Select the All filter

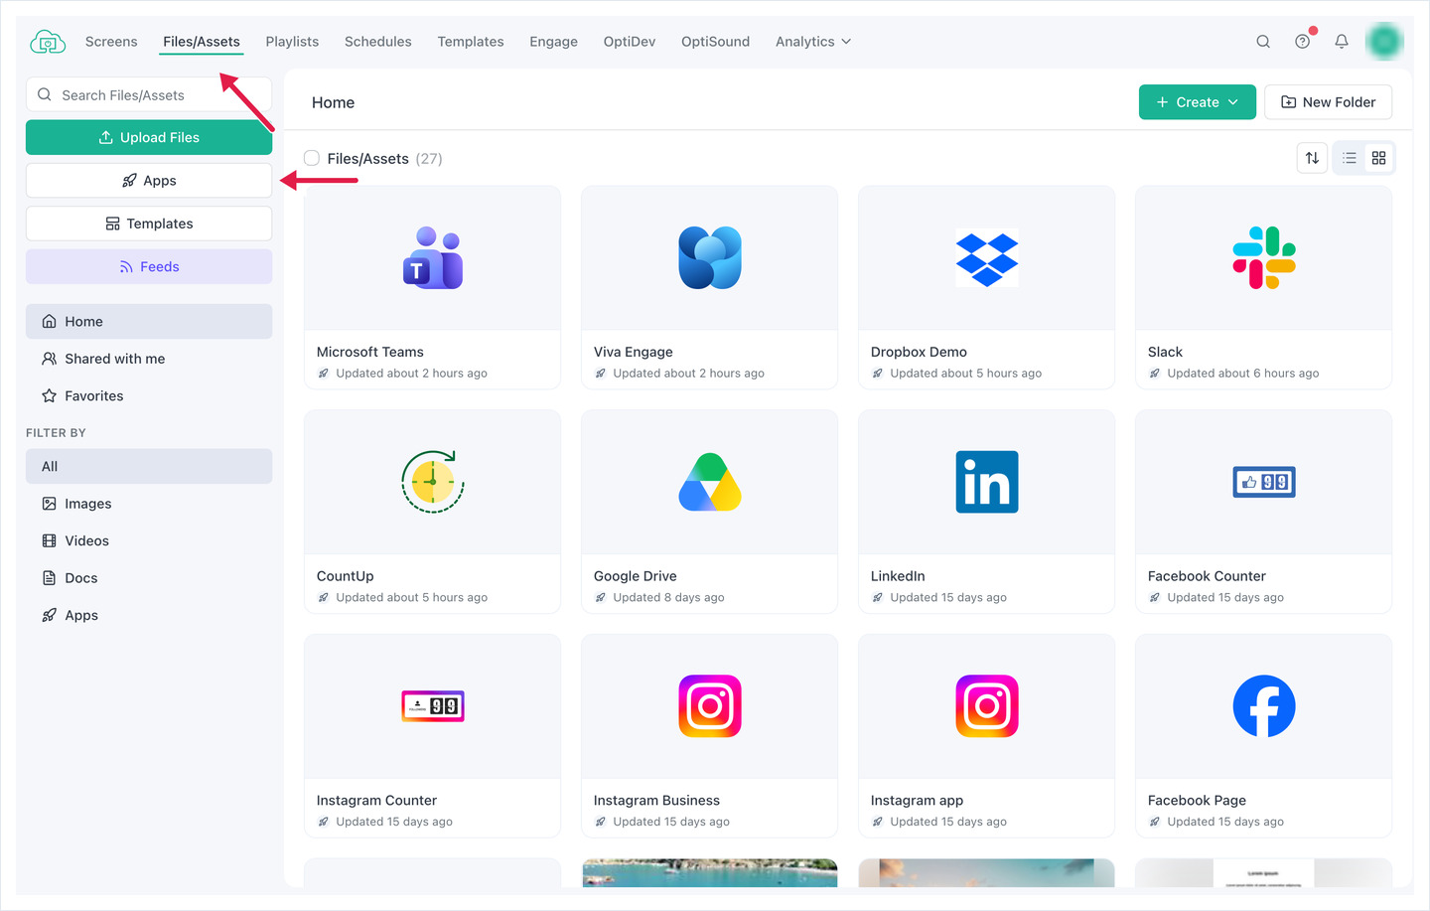(149, 466)
